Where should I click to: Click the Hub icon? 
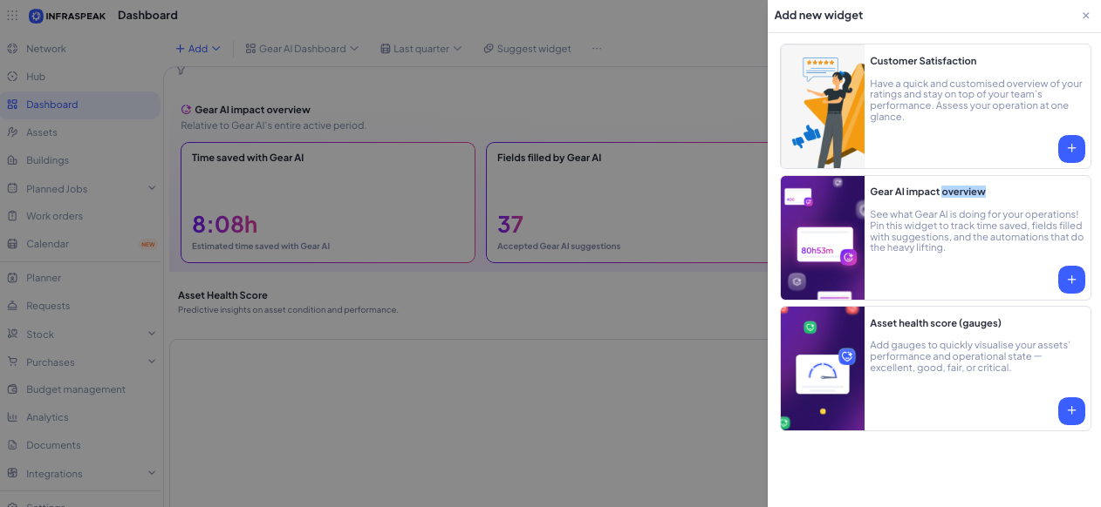(12, 77)
